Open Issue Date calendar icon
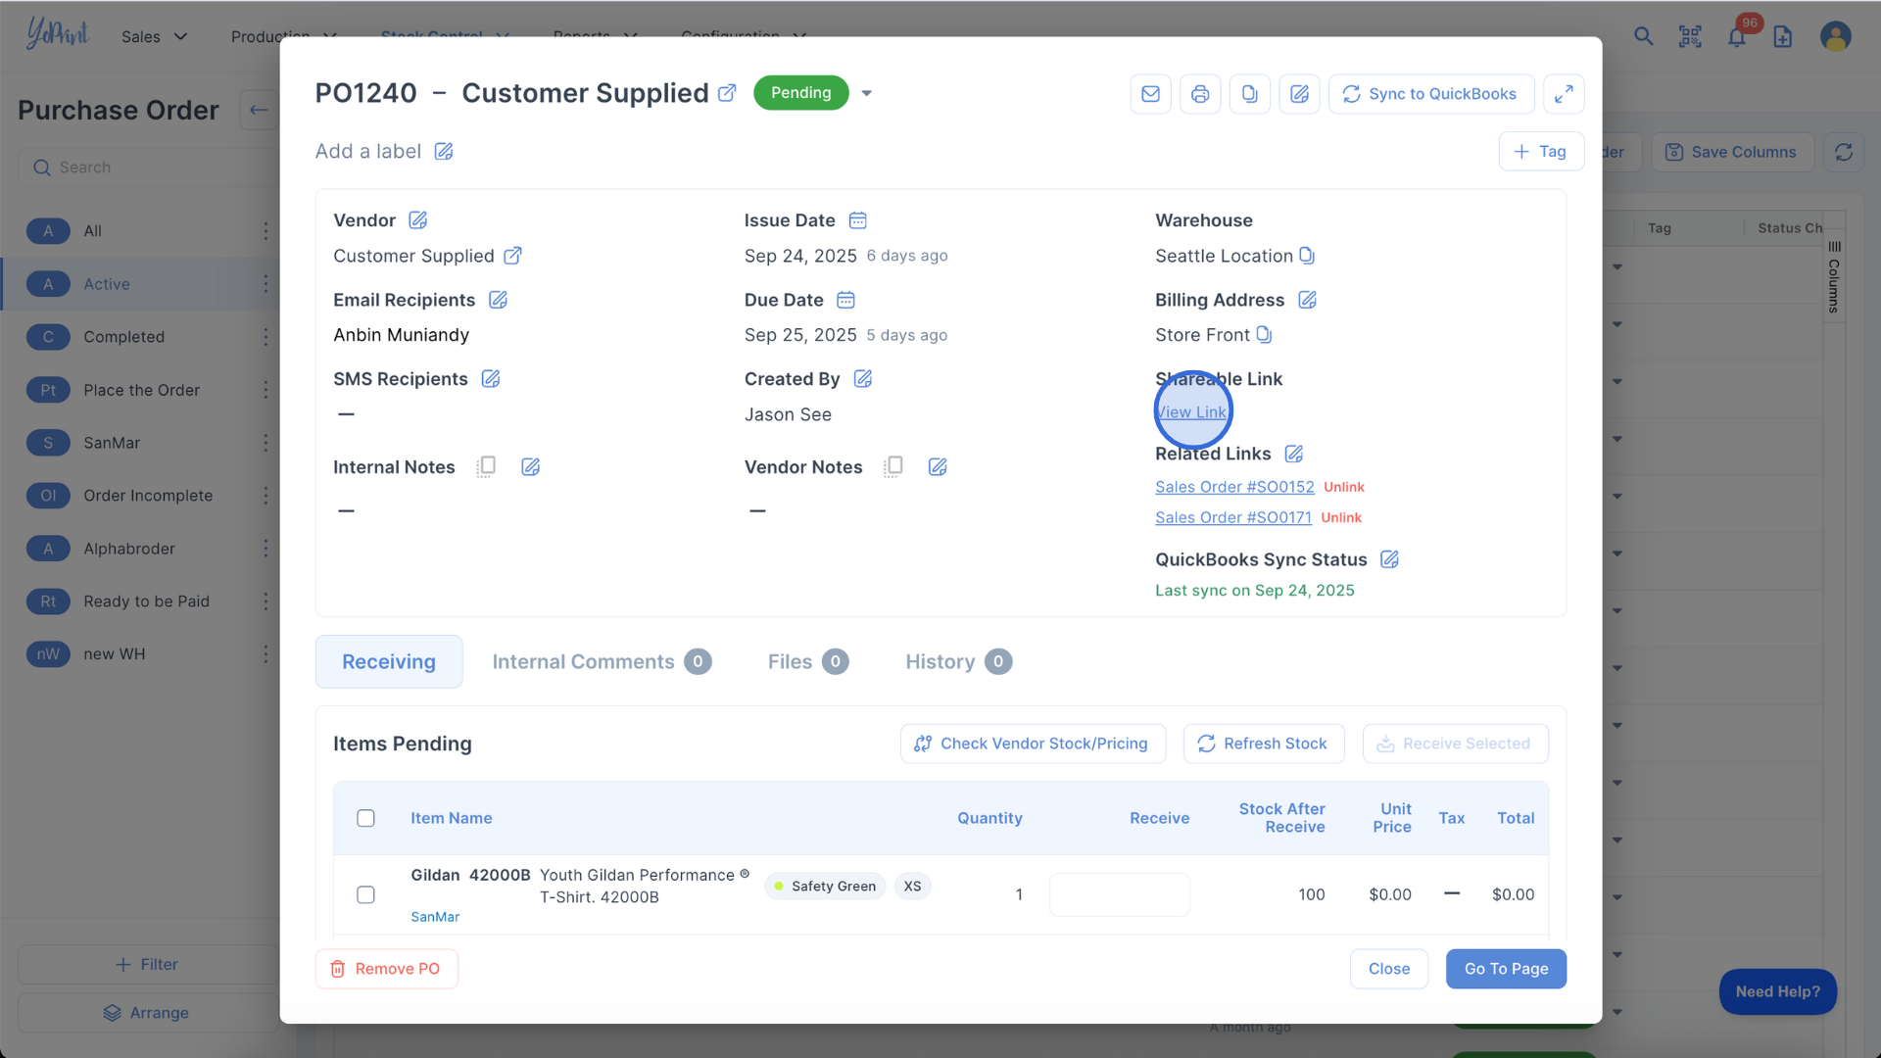Image resolution: width=1881 pixels, height=1058 pixels. (857, 220)
